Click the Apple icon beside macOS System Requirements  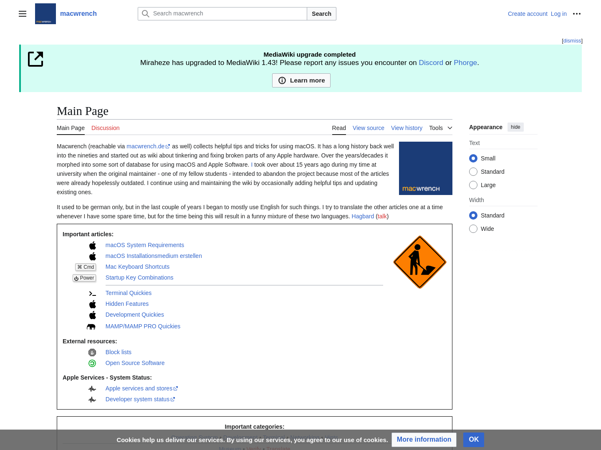(93, 245)
